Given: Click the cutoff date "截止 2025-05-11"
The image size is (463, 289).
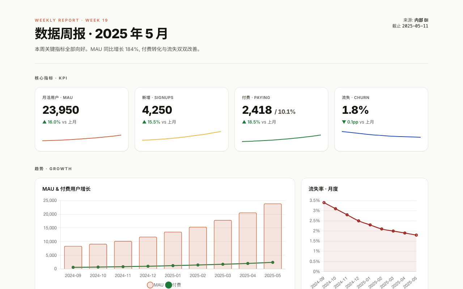Looking at the screenshot, I should (410, 26).
